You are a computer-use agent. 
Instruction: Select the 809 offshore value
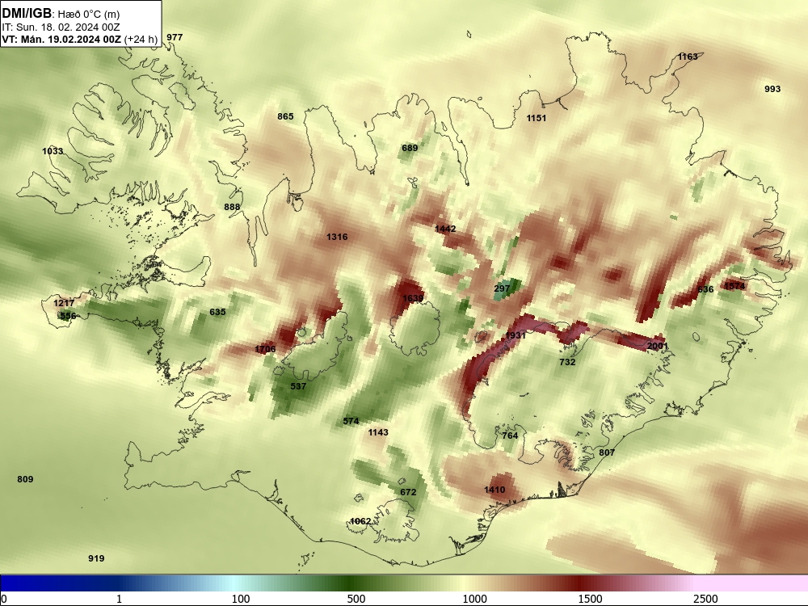point(25,480)
